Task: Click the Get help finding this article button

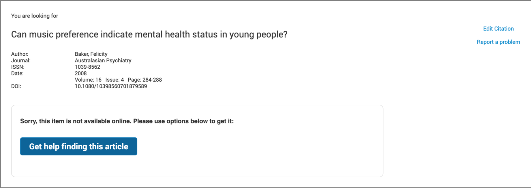Action: click(x=78, y=146)
